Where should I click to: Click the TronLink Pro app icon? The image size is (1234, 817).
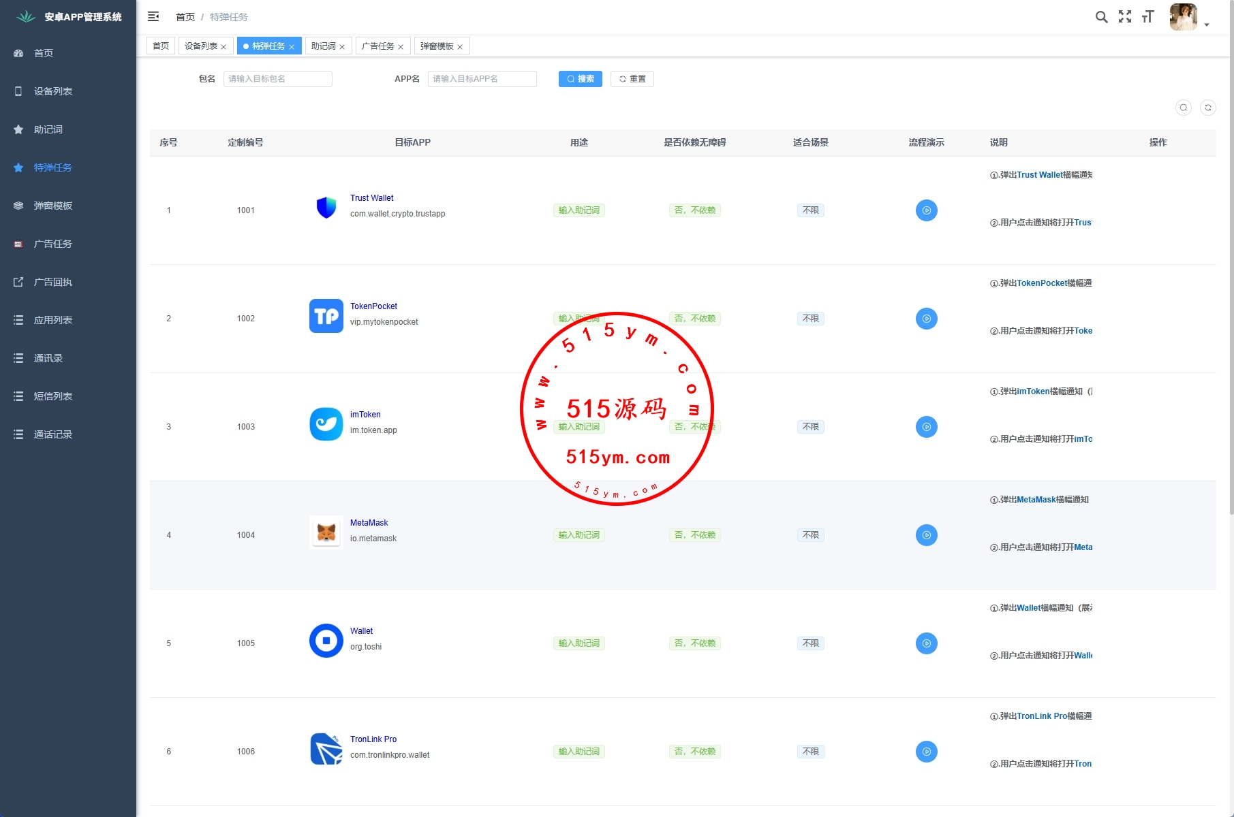[326, 749]
